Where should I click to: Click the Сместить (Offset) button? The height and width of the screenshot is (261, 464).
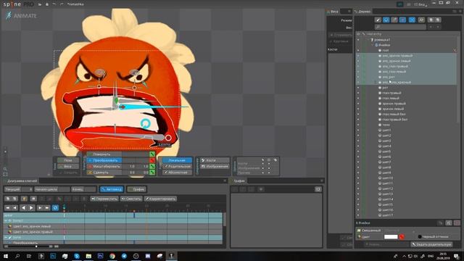coord(131,199)
